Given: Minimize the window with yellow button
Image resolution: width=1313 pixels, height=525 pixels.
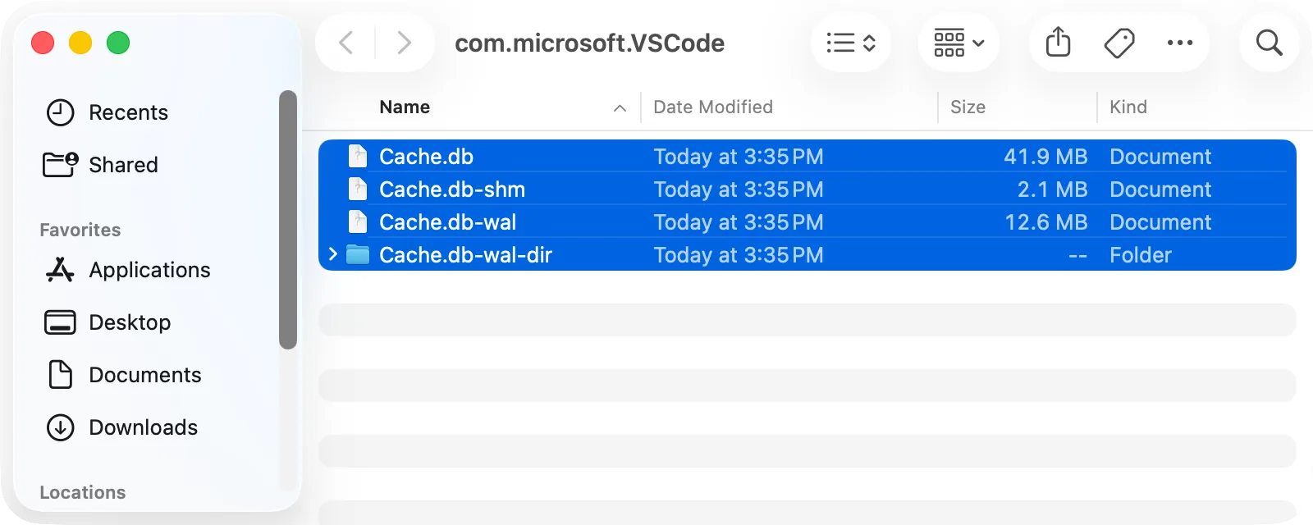Looking at the screenshot, I should point(80,43).
